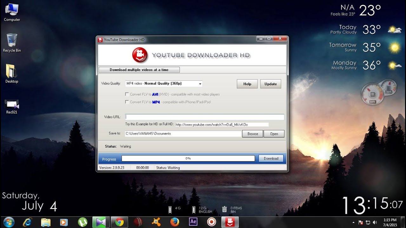Close the YouTube Downloader HD window

click(x=280, y=39)
